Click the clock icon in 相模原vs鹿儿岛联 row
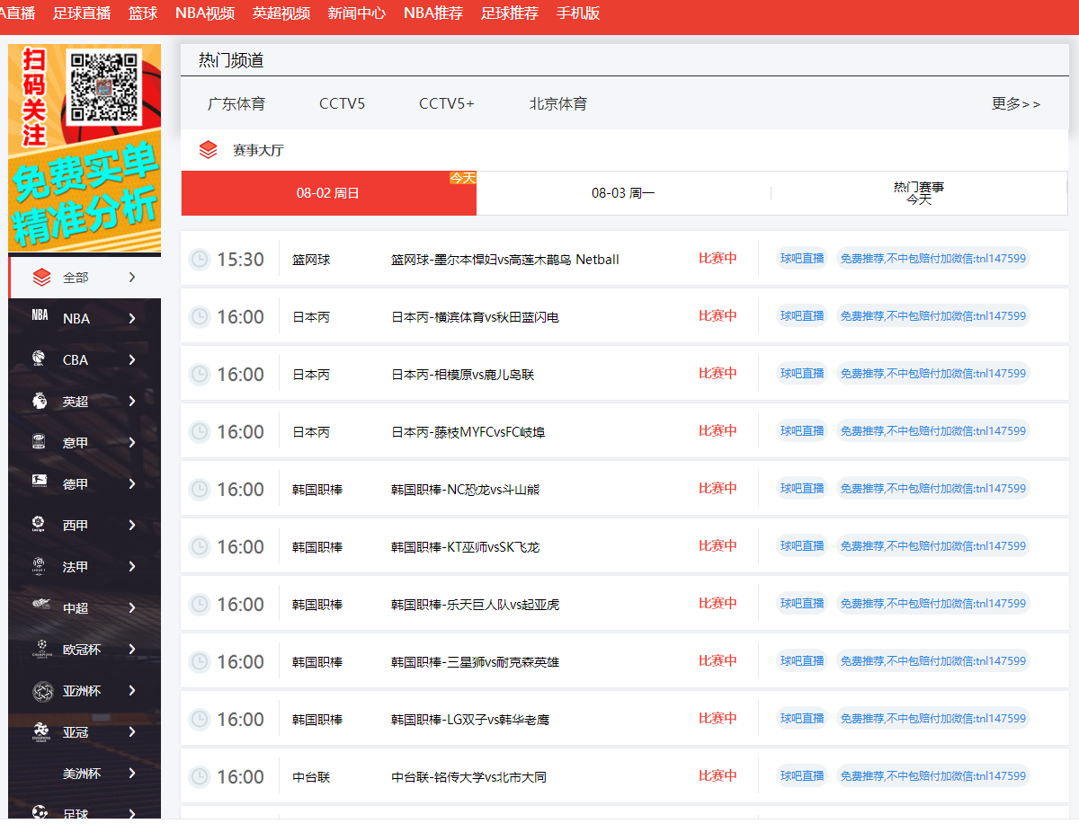Viewport: 1079px width, 832px height. tap(200, 375)
